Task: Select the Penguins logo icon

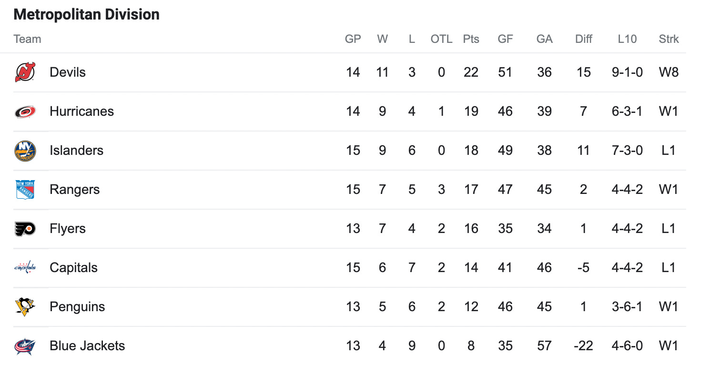Action: 25,307
